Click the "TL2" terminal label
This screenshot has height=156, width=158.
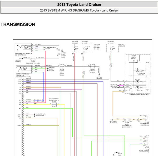(x=20, y=91)
